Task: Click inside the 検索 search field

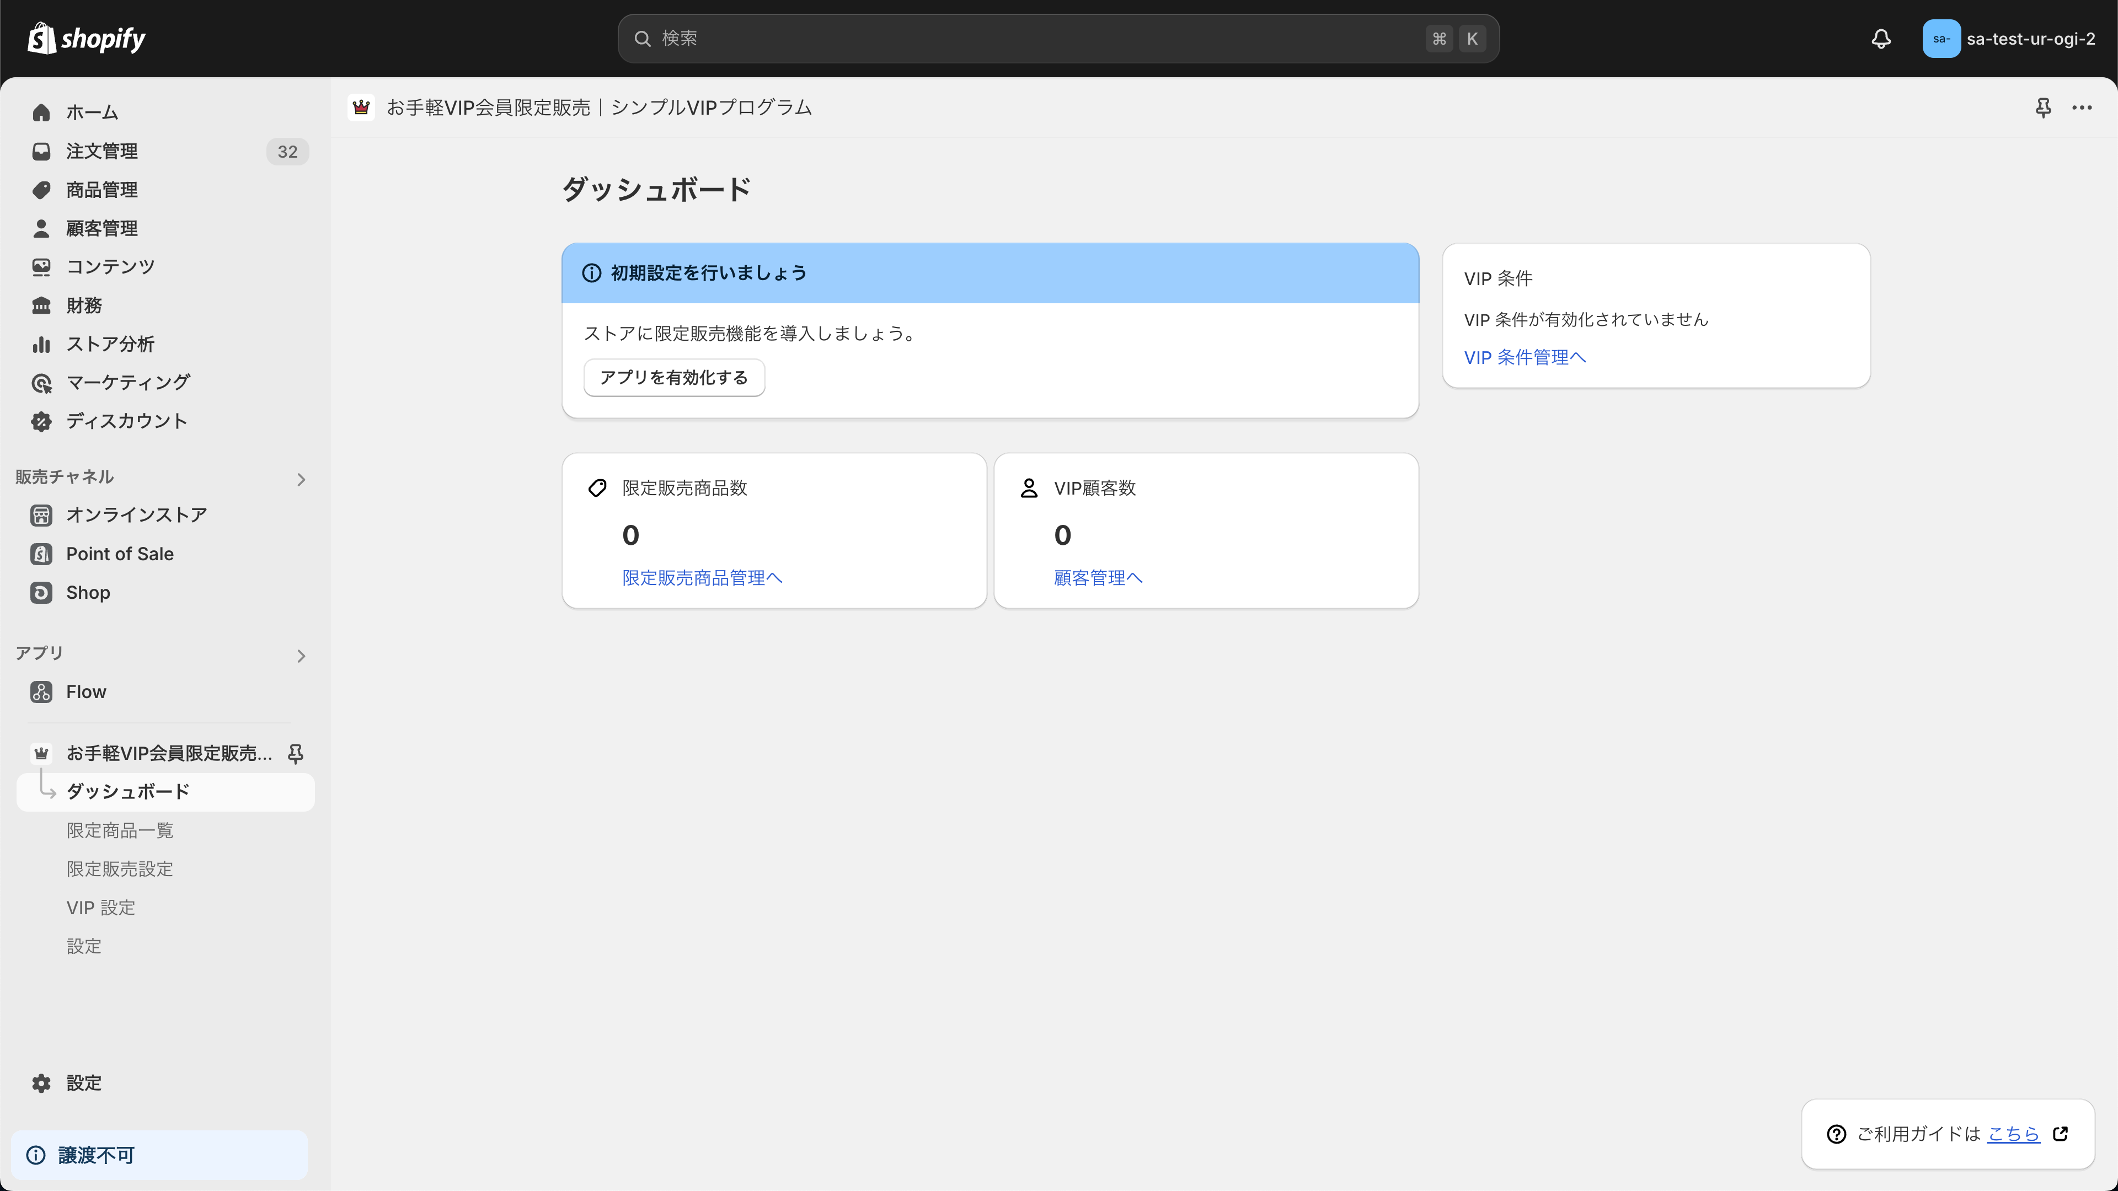Action: click(x=1057, y=38)
